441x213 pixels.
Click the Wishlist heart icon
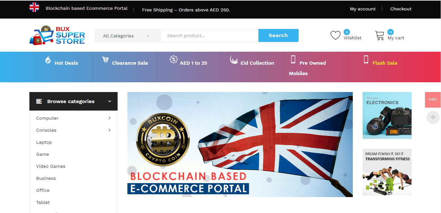click(335, 35)
